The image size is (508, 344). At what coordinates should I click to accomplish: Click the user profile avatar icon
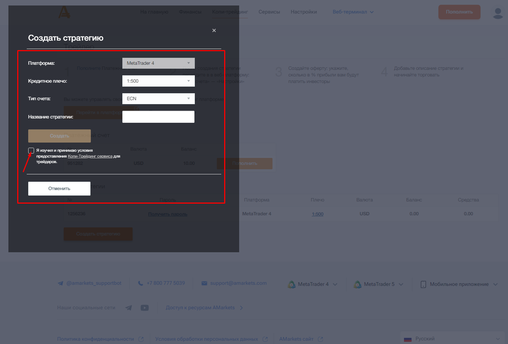pyautogui.click(x=497, y=13)
